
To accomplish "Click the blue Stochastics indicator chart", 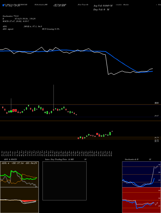I will click(141, 174).
